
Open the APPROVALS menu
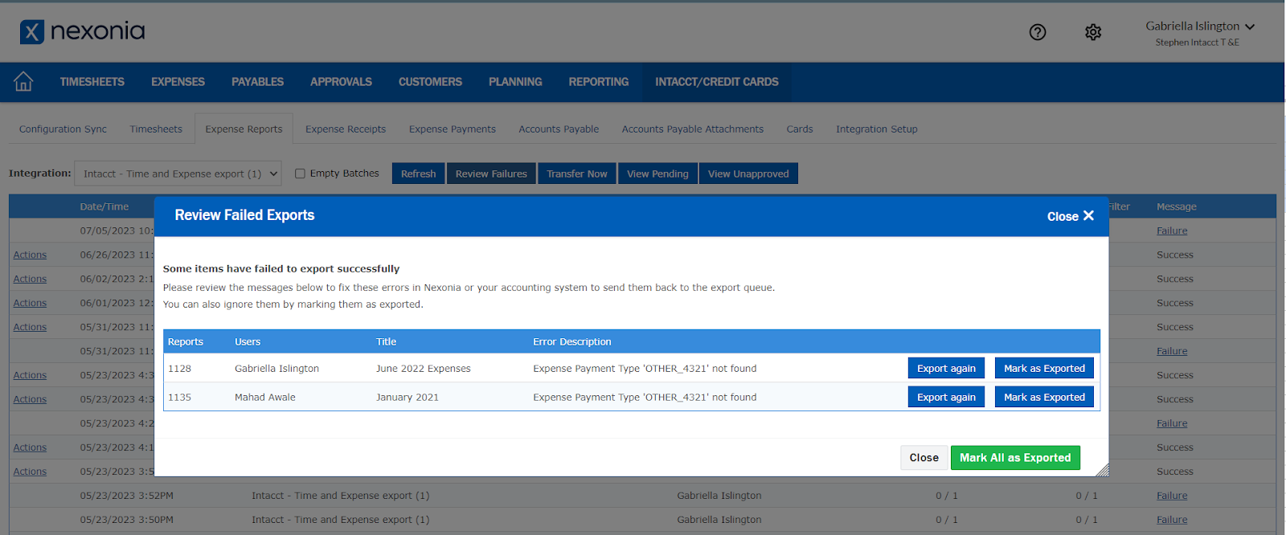(341, 82)
